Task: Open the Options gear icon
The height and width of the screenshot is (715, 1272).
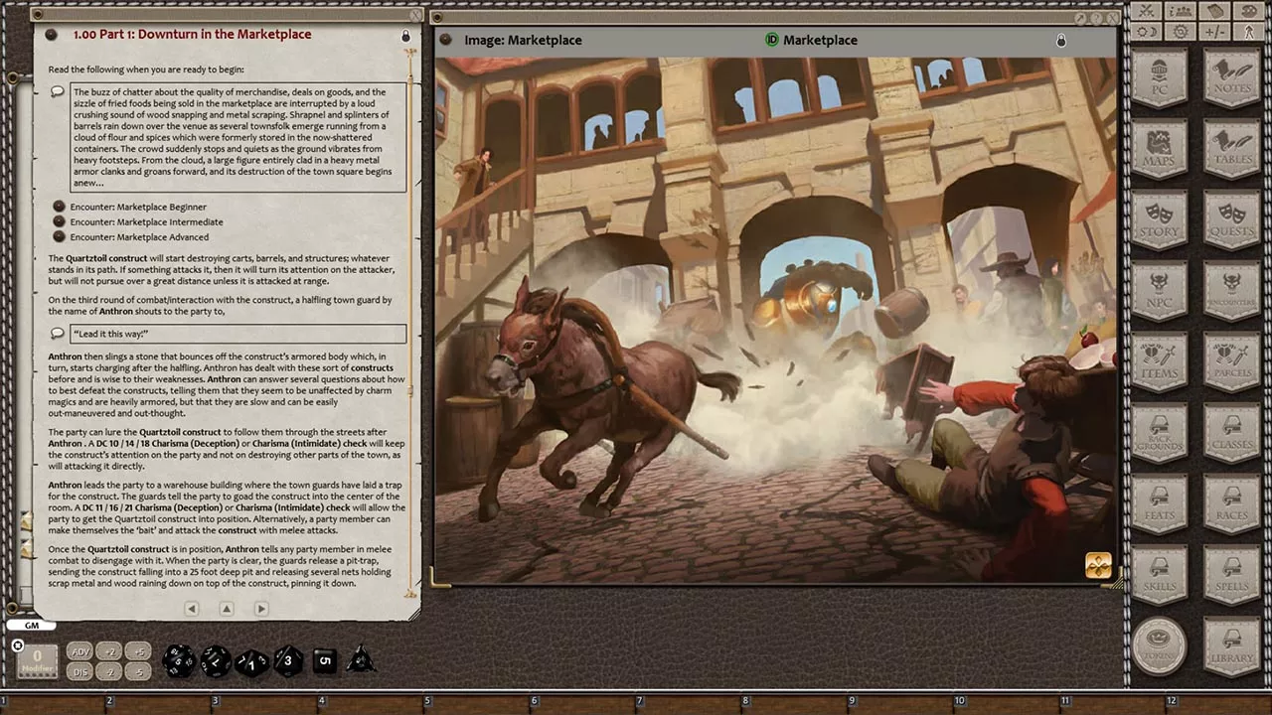Action: (x=1181, y=32)
